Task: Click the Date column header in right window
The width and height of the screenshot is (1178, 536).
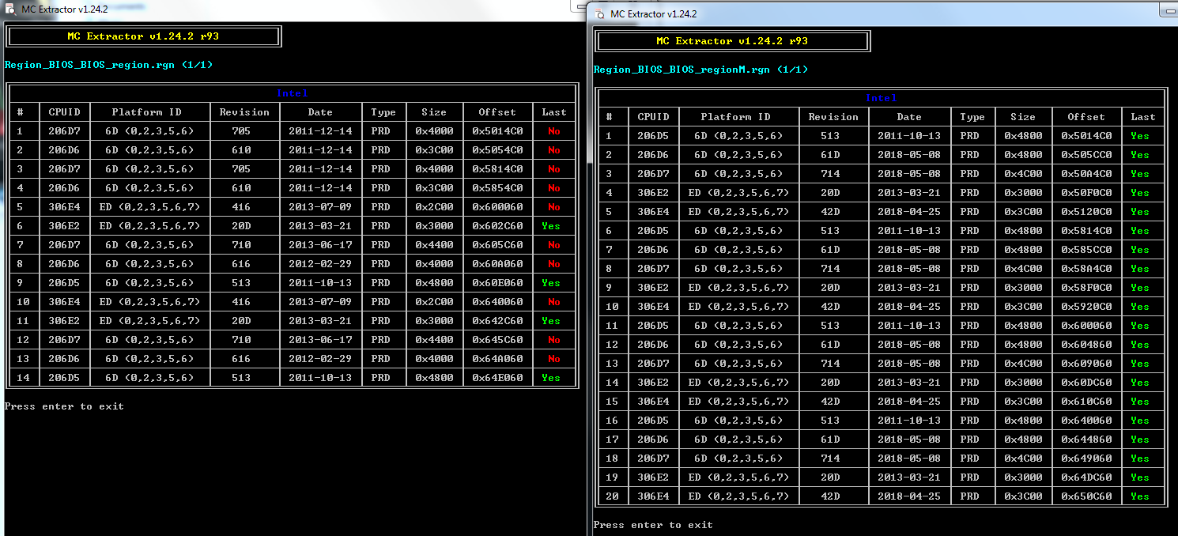Action: pyautogui.click(x=909, y=117)
